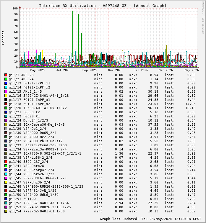
Task: Click legend entry gi1/50 VSP7400-UdL6_1/50
Action: [x=34, y=195]
